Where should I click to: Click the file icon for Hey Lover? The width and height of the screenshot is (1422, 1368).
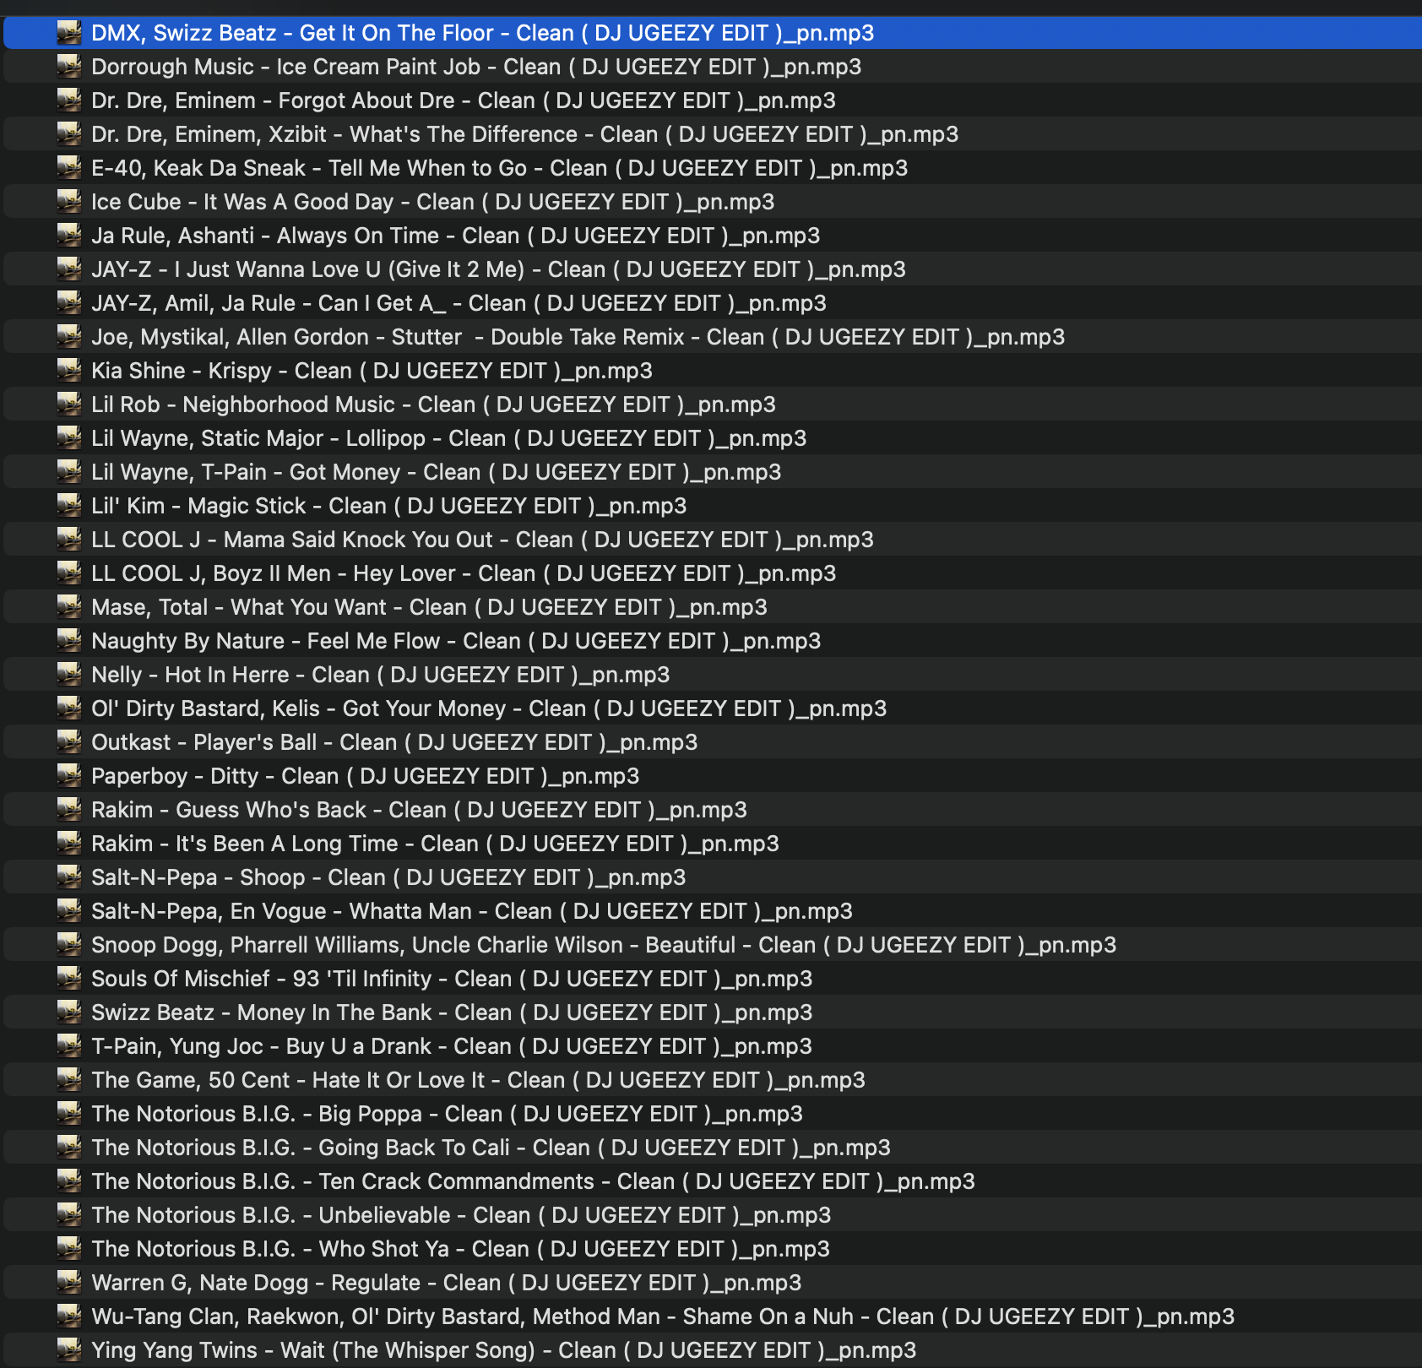point(69,573)
